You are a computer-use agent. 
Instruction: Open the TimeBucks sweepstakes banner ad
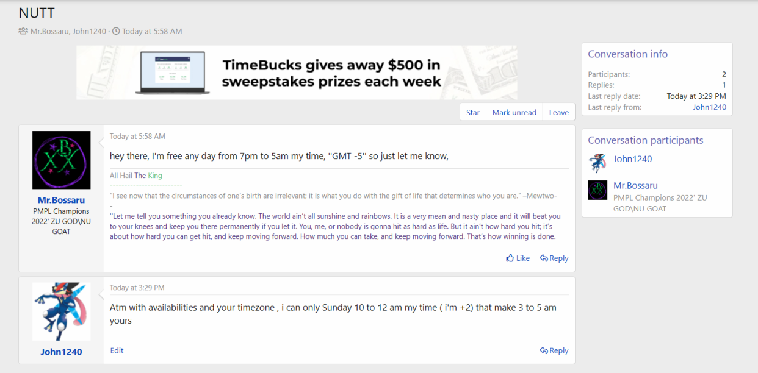coord(297,73)
